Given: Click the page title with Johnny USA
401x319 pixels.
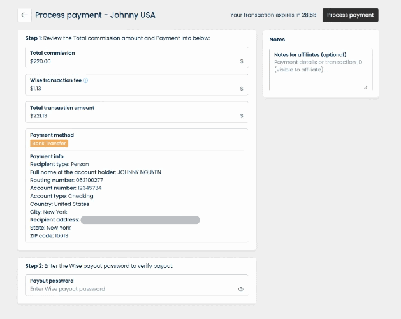Looking at the screenshot, I should point(95,15).
